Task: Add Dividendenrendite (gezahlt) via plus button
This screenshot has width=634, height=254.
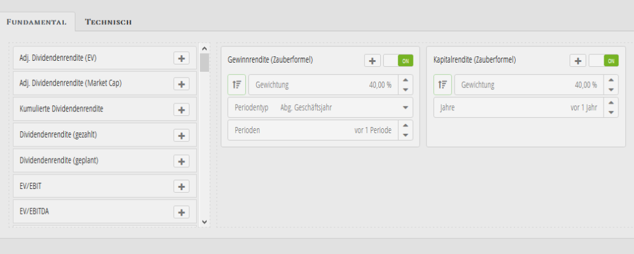Action: (x=181, y=135)
